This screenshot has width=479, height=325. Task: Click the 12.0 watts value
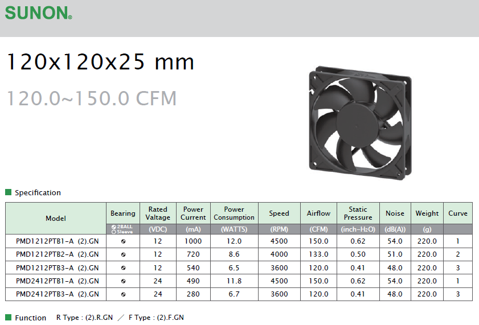234,241
